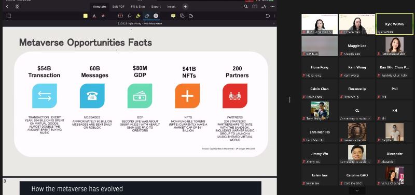Open the text size aA options

coord(264,7)
